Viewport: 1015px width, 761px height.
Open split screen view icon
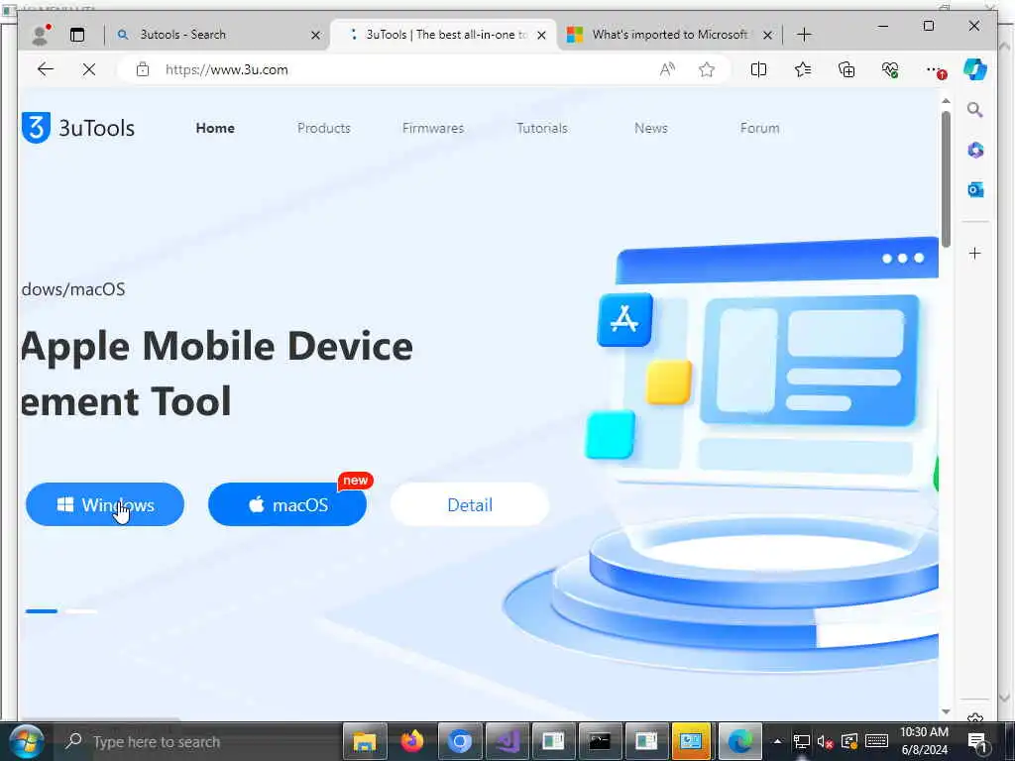758,69
